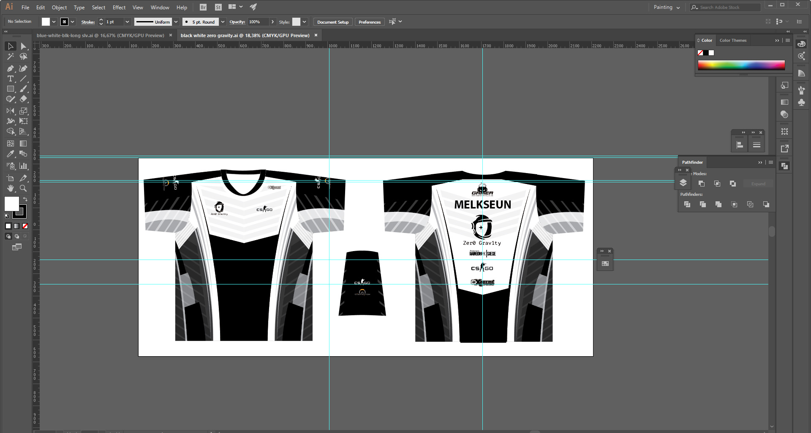Swap fill and stroke colors
811x433 pixels.
pyautogui.click(x=25, y=199)
